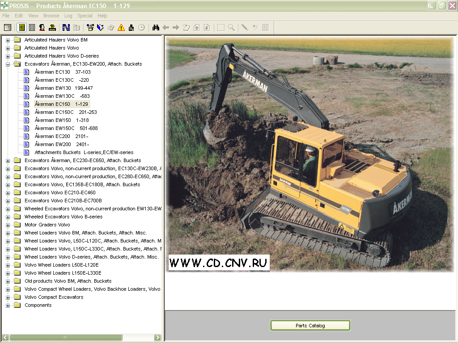Click the tree list view toolbar icon
The image size is (458, 343).
pos(8,27)
